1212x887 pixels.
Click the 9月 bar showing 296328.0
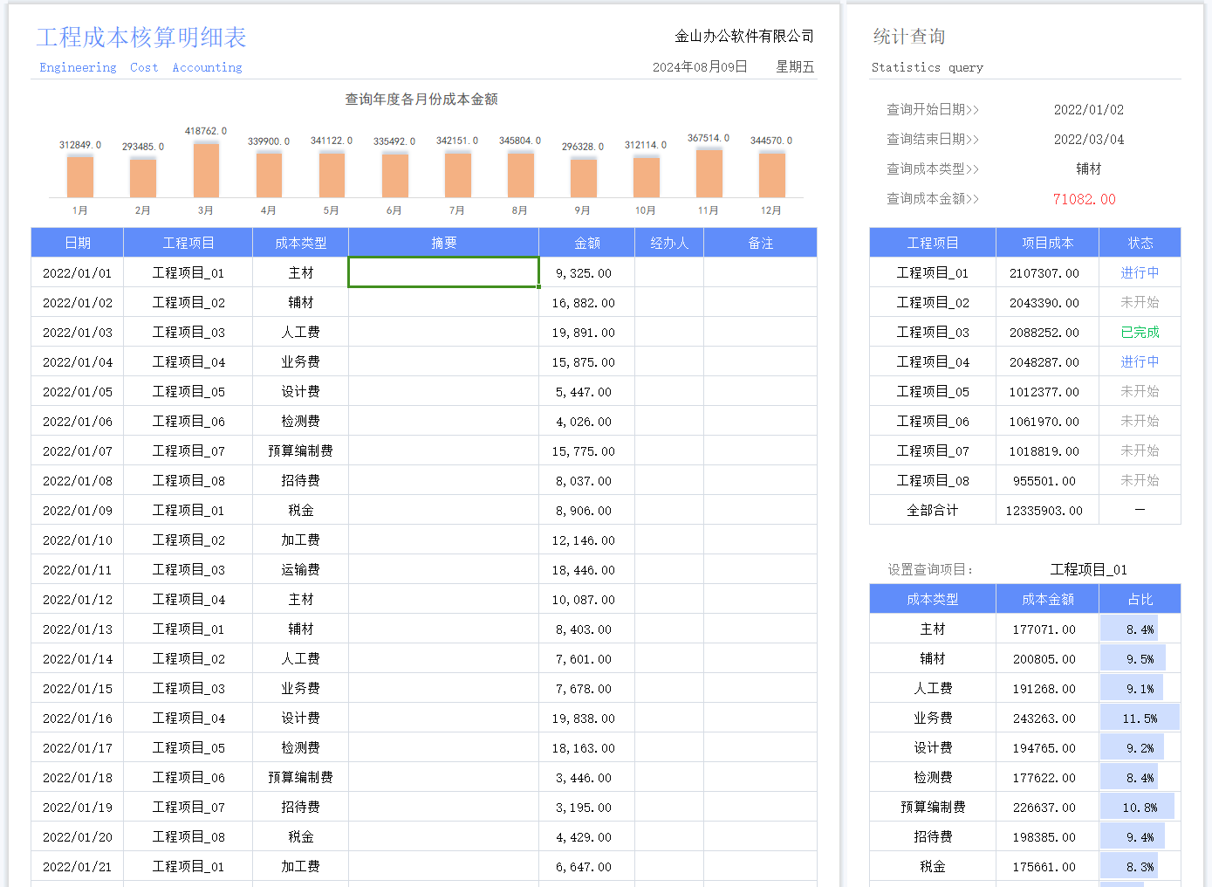coord(583,178)
